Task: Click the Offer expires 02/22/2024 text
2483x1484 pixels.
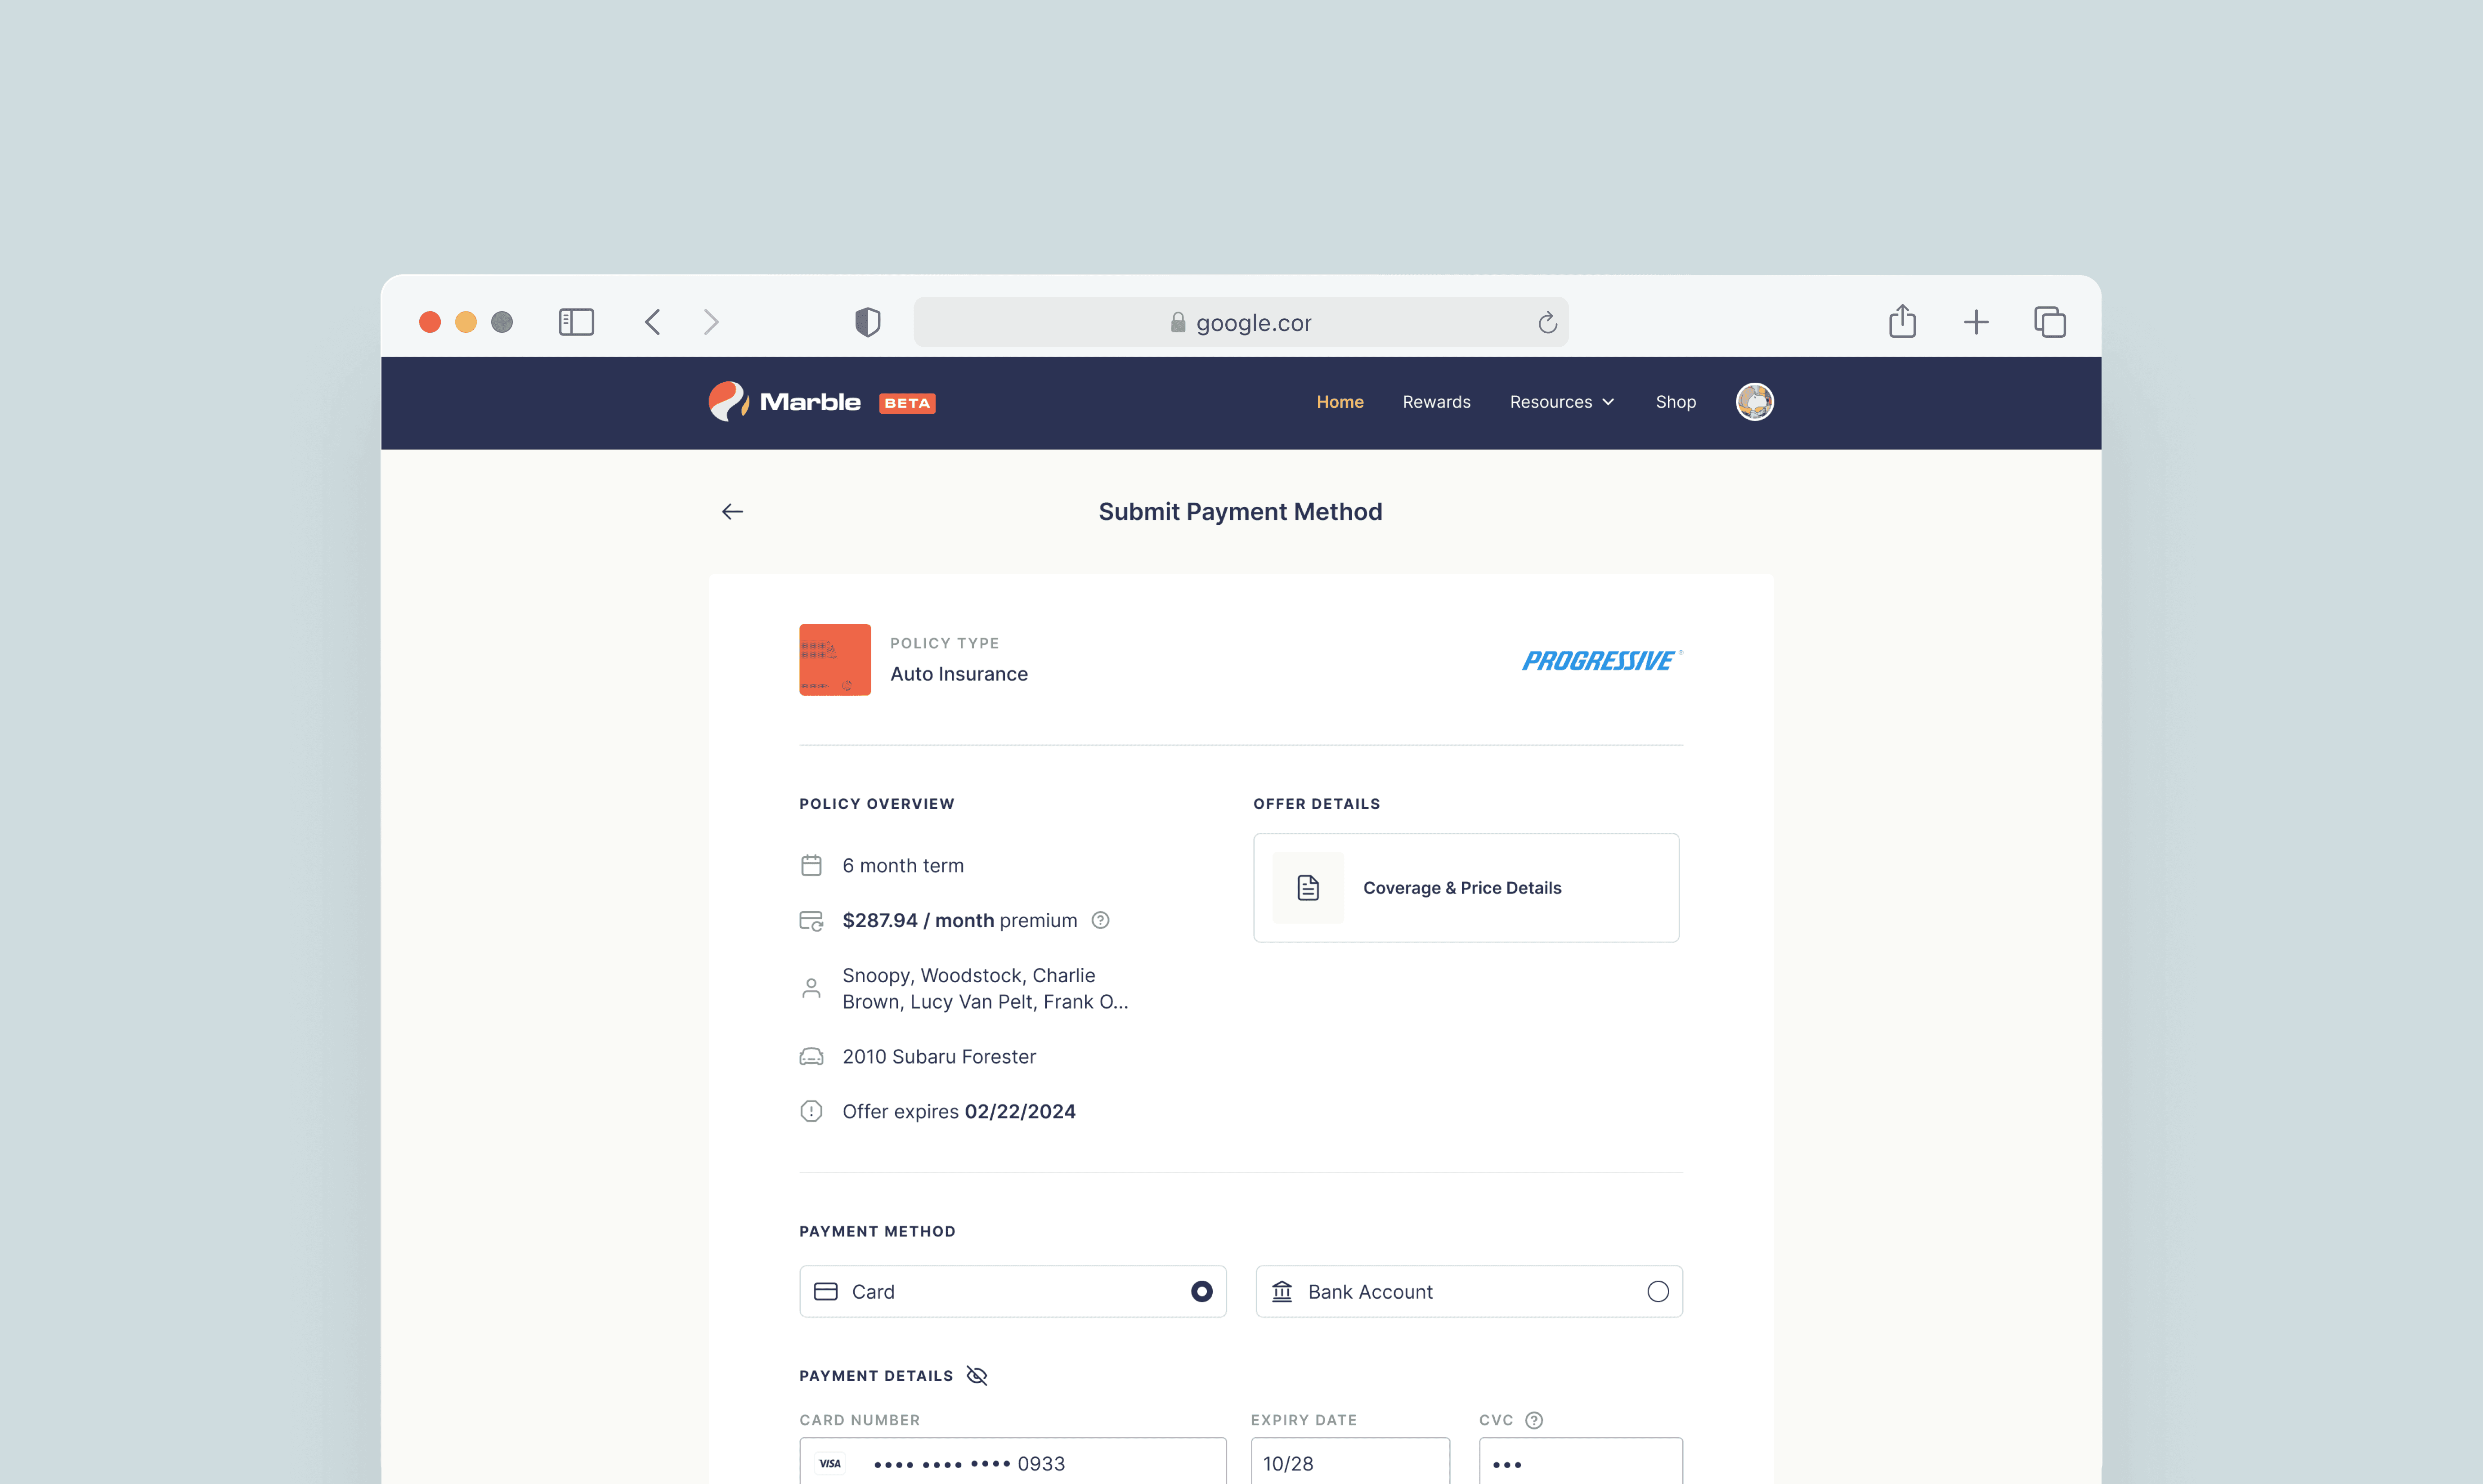Action: pos(959,1112)
